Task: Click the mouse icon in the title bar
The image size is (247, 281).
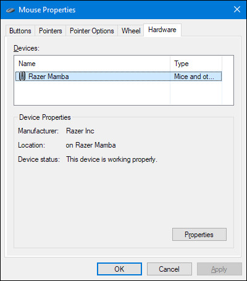Action: [10, 10]
